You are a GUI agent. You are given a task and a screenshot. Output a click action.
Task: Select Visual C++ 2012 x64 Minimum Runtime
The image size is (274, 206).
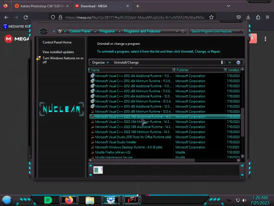[x=165, y=81]
